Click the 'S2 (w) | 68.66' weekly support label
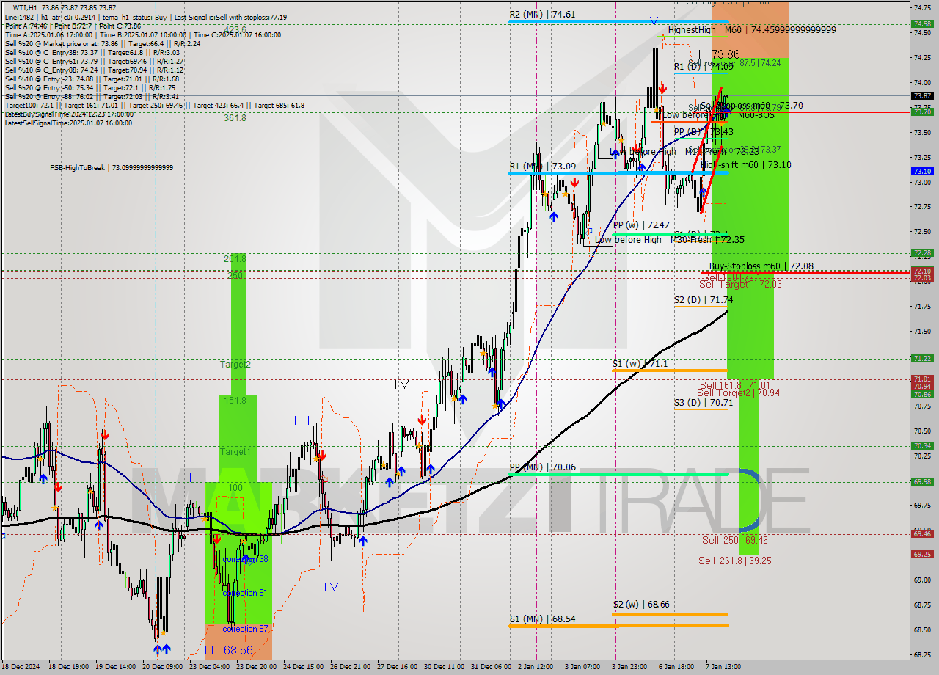Screen dimensions: 939x675 point(641,605)
